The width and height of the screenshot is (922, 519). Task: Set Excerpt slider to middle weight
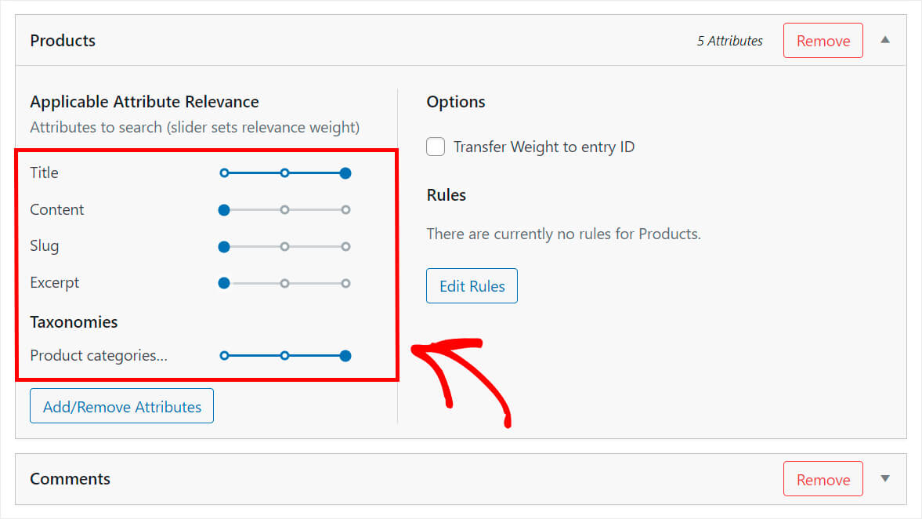[x=284, y=284]
